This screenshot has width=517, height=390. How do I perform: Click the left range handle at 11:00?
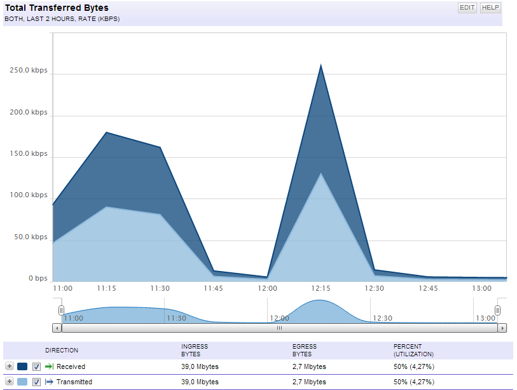[61, 310]
